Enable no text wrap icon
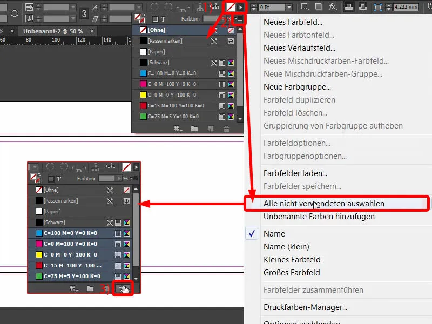432x324 pixels. click(x=348, y=6)
